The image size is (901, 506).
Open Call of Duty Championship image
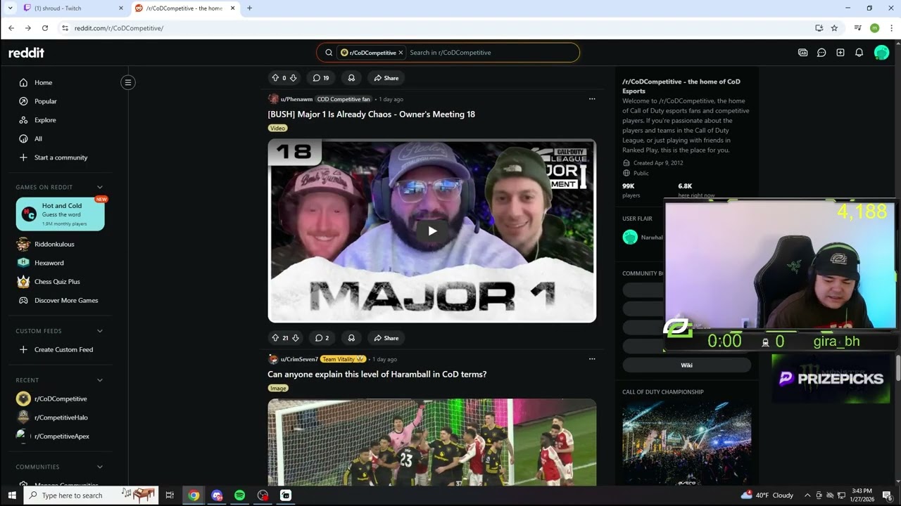[686, 443]
